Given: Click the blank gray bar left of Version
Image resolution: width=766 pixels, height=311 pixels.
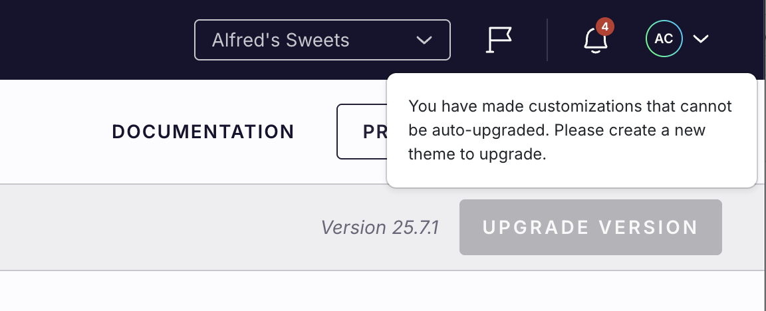Looking at the screenshot, I should point(153,227).
